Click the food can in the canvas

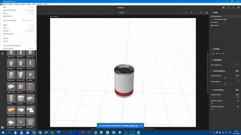point(124,81)
